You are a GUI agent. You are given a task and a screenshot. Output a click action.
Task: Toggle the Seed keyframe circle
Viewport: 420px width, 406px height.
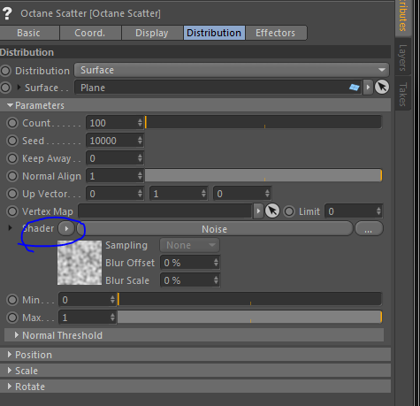point(12,141)
